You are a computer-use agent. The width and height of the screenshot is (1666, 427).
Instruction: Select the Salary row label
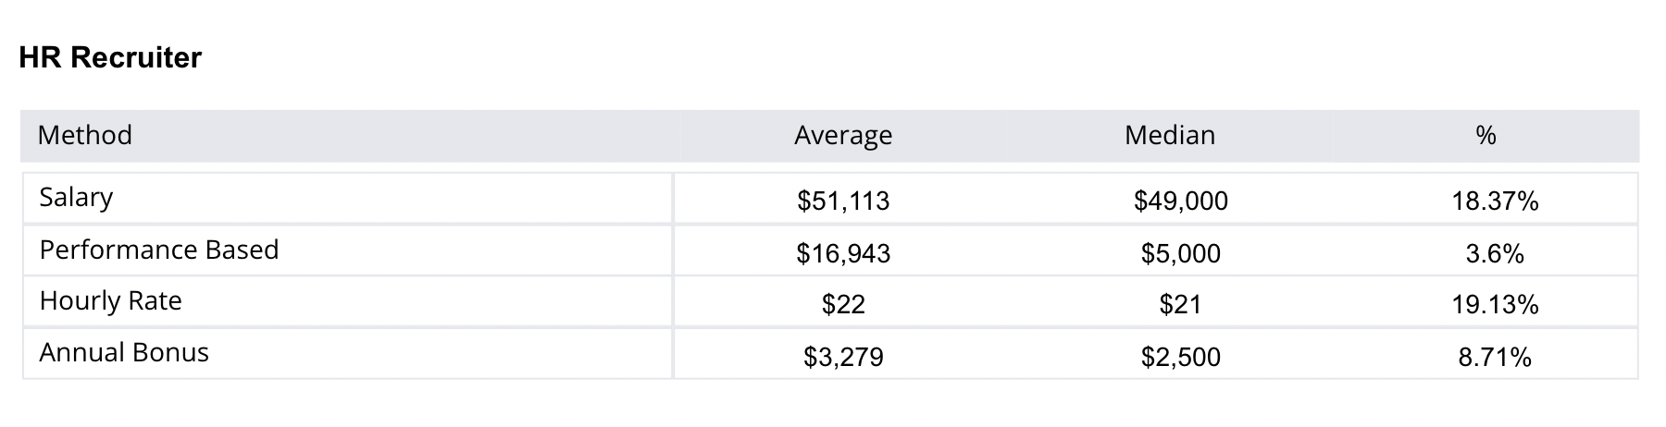pos(76,198)
